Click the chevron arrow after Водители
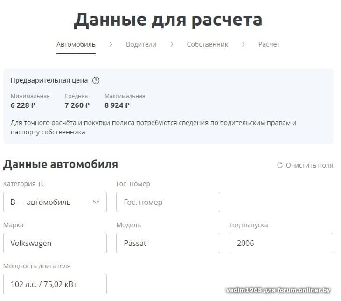This screenshot has height=301, width=341. coord(172,44)
